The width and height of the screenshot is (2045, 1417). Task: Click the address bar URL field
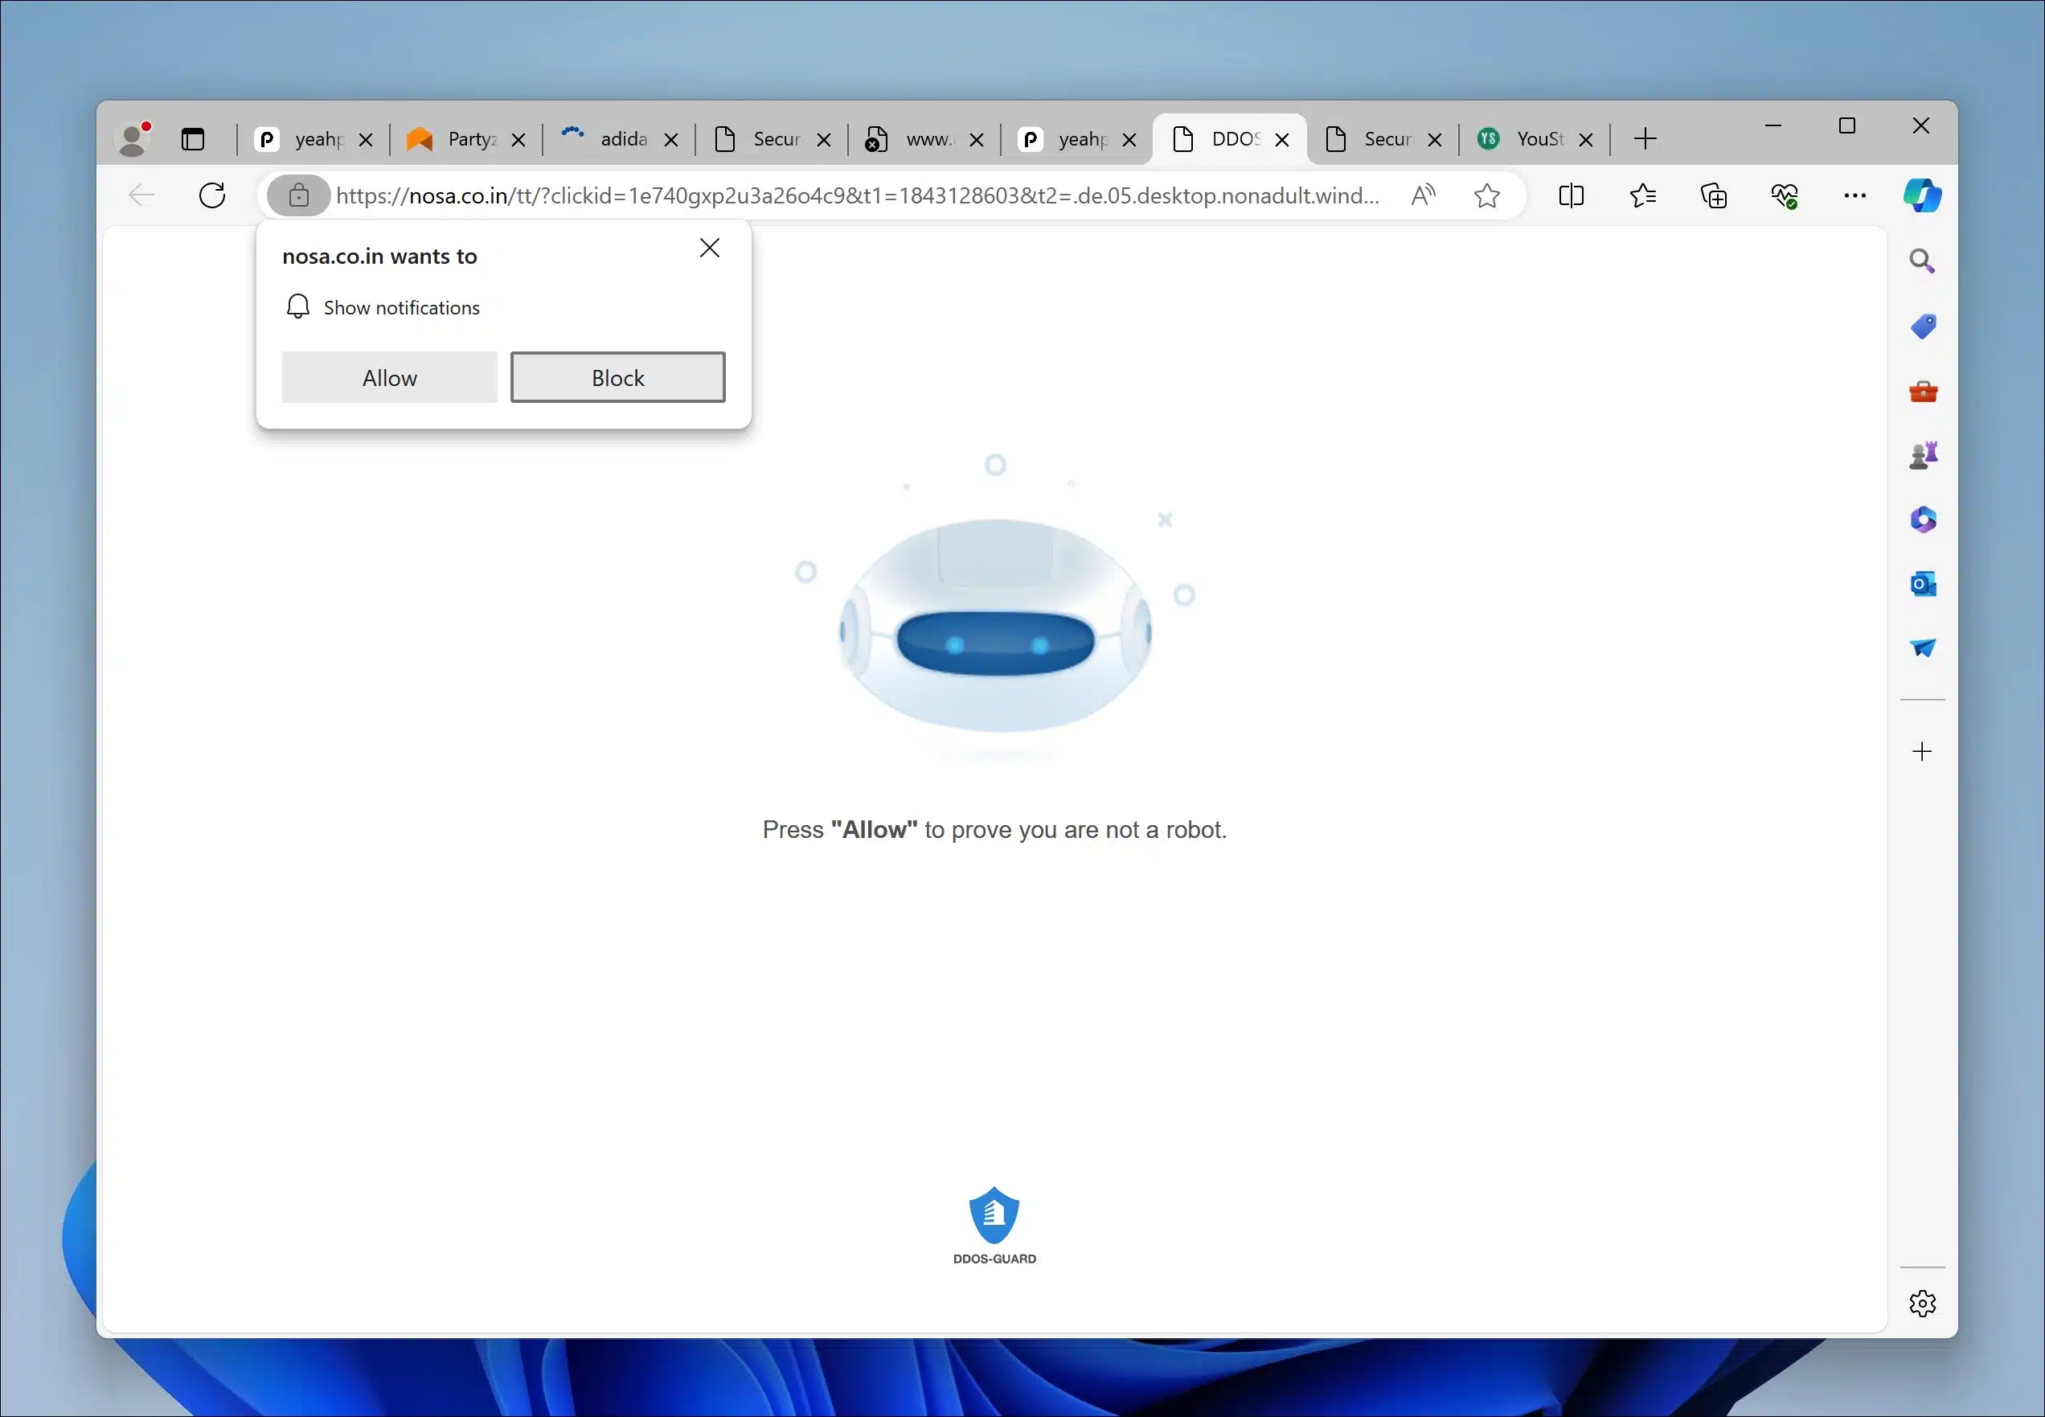(858, 195)
